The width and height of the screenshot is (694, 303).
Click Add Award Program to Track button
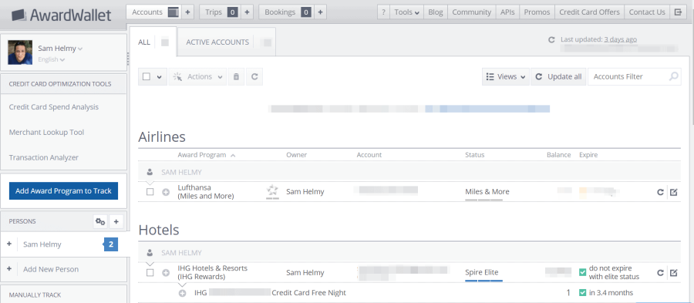[x=64, y=191]
